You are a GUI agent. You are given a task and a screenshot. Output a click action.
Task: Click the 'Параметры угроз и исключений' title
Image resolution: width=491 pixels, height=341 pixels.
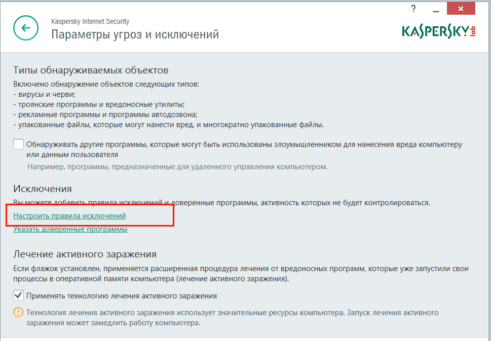click(x=135, y=34)
